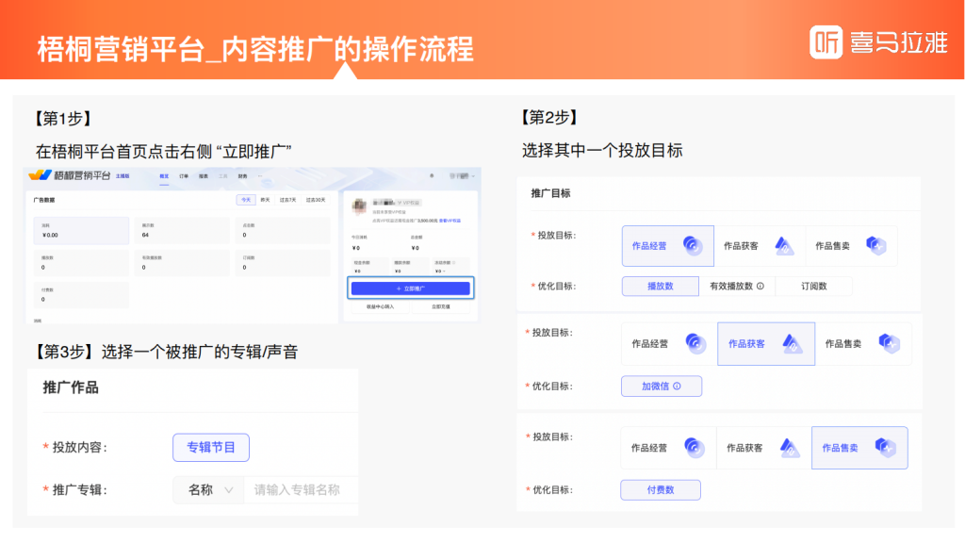Select the 昨天 date range

265,200
